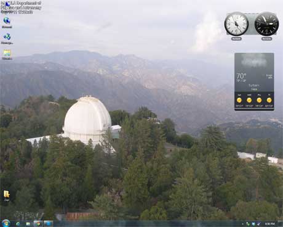Click the light-blue tray icon left of flag icon
Image resolution: width=283 pixels, height=227 pixels.
253,224
